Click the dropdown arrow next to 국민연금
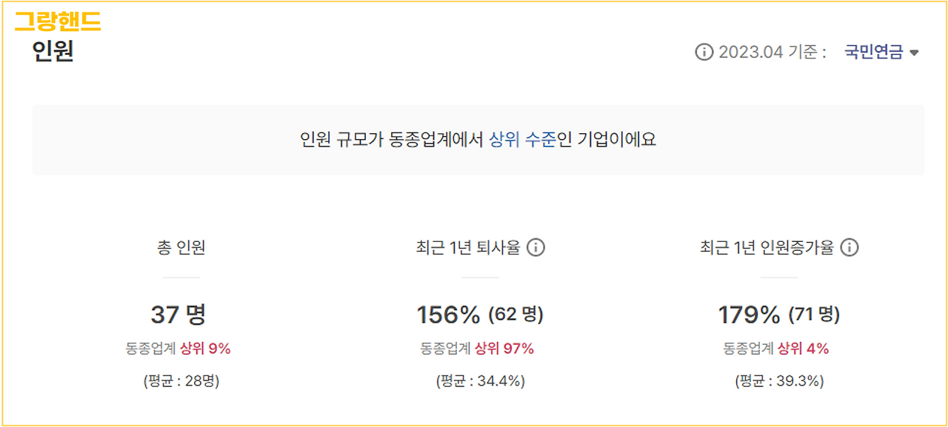The height and width of the screenshot is (427, 948). click(x=914, y=53)
